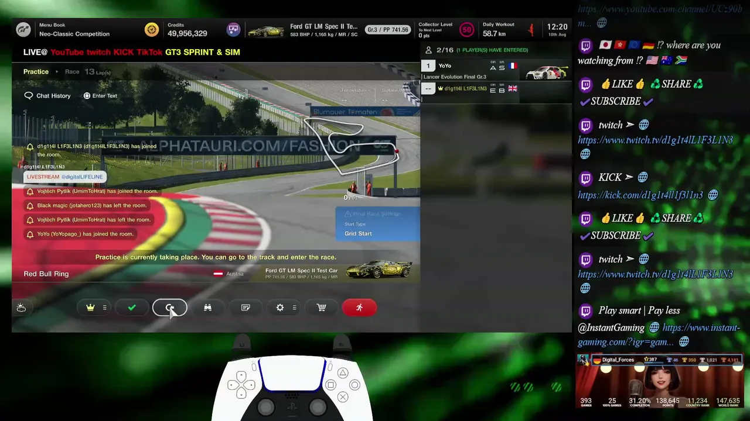Open the Collector Level 50 badge

click(x=466, y=30)
